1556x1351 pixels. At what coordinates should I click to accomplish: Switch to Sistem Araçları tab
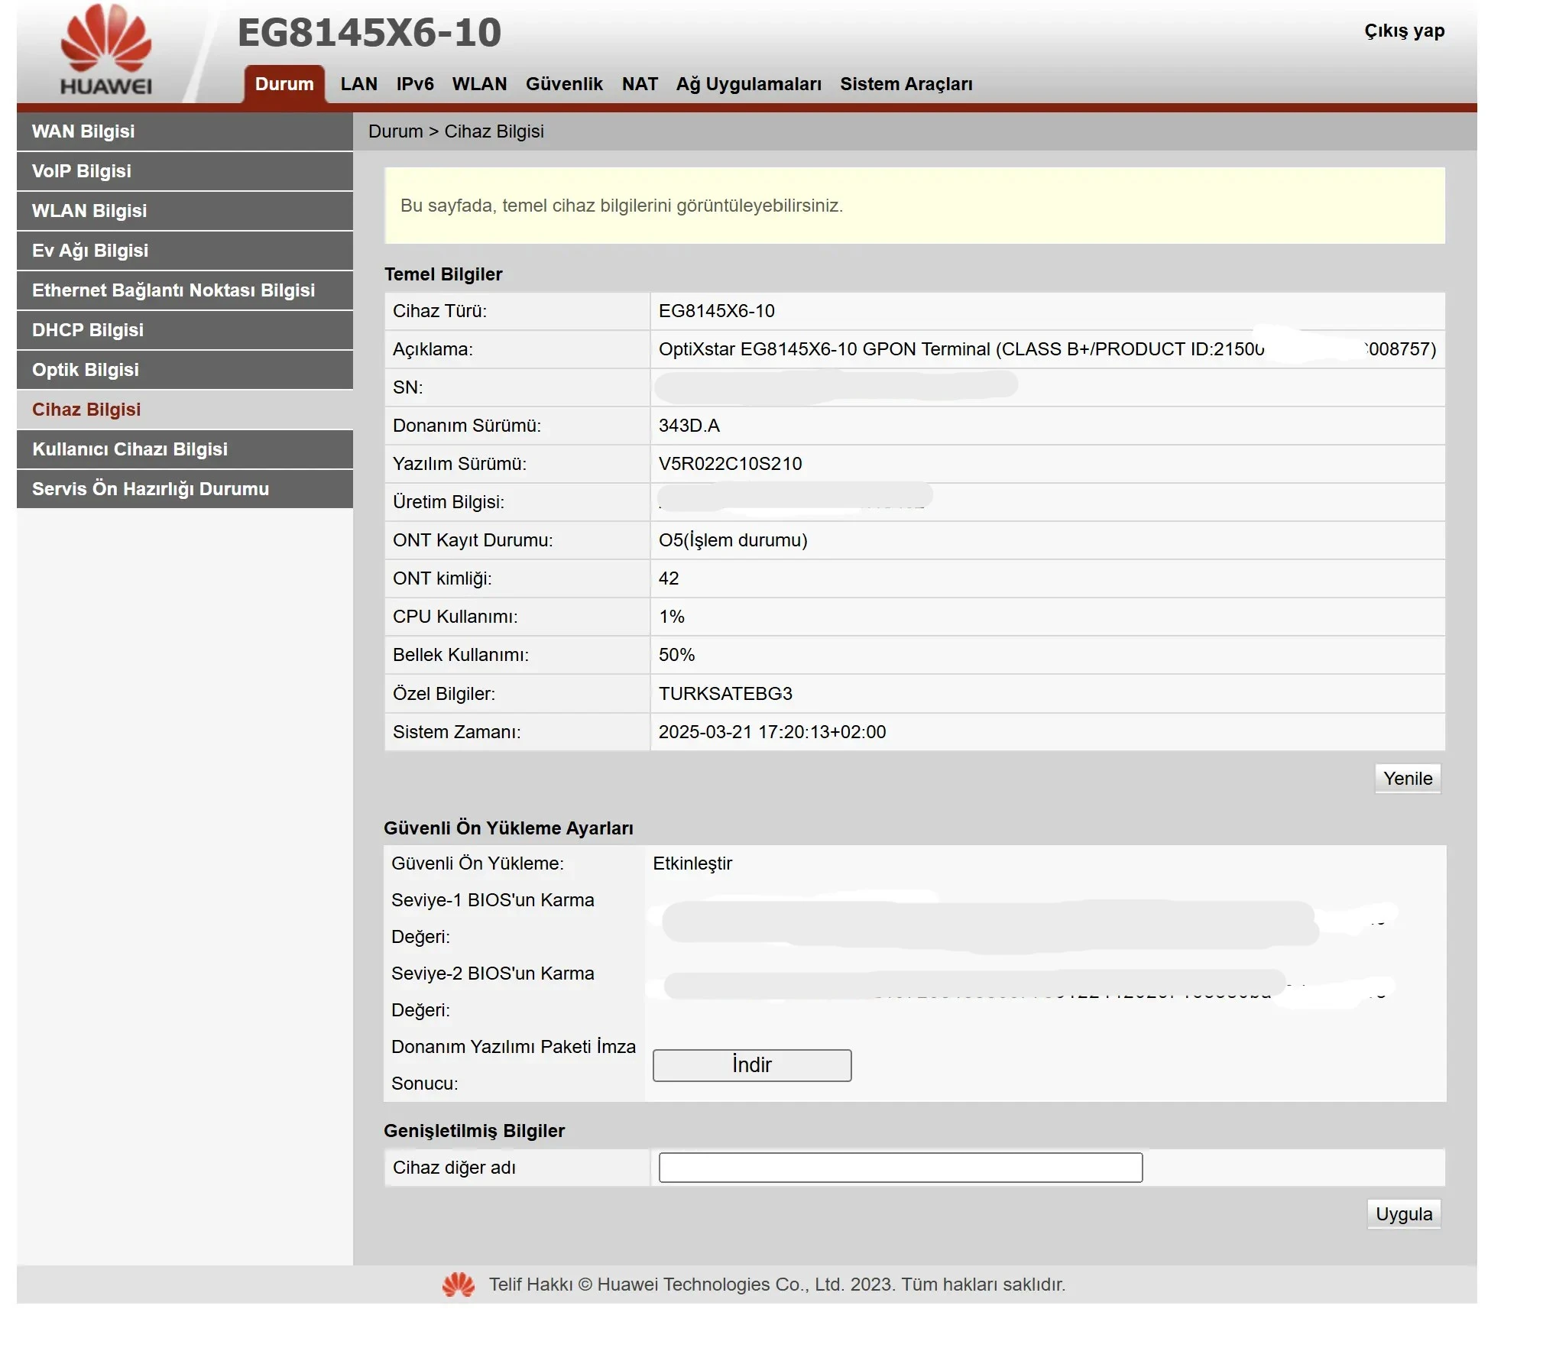[906, 84]
